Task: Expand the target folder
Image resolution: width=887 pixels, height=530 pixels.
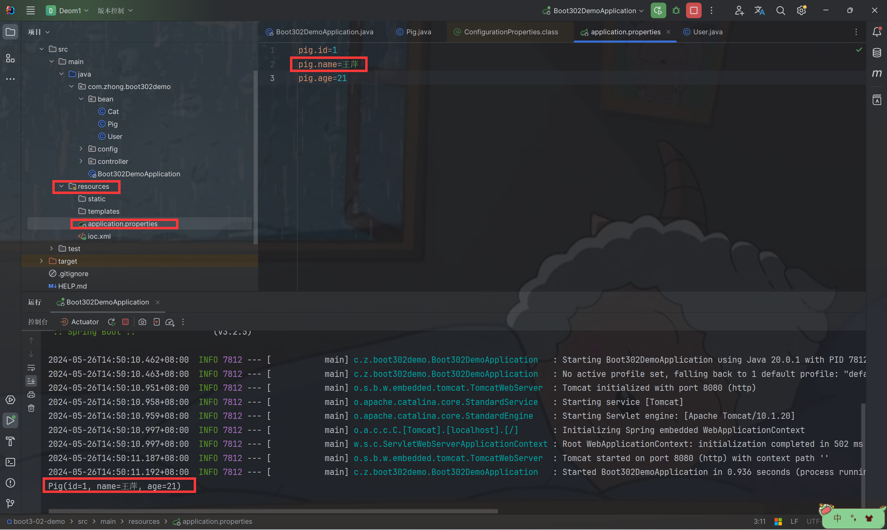Action: tap(42, 261)
